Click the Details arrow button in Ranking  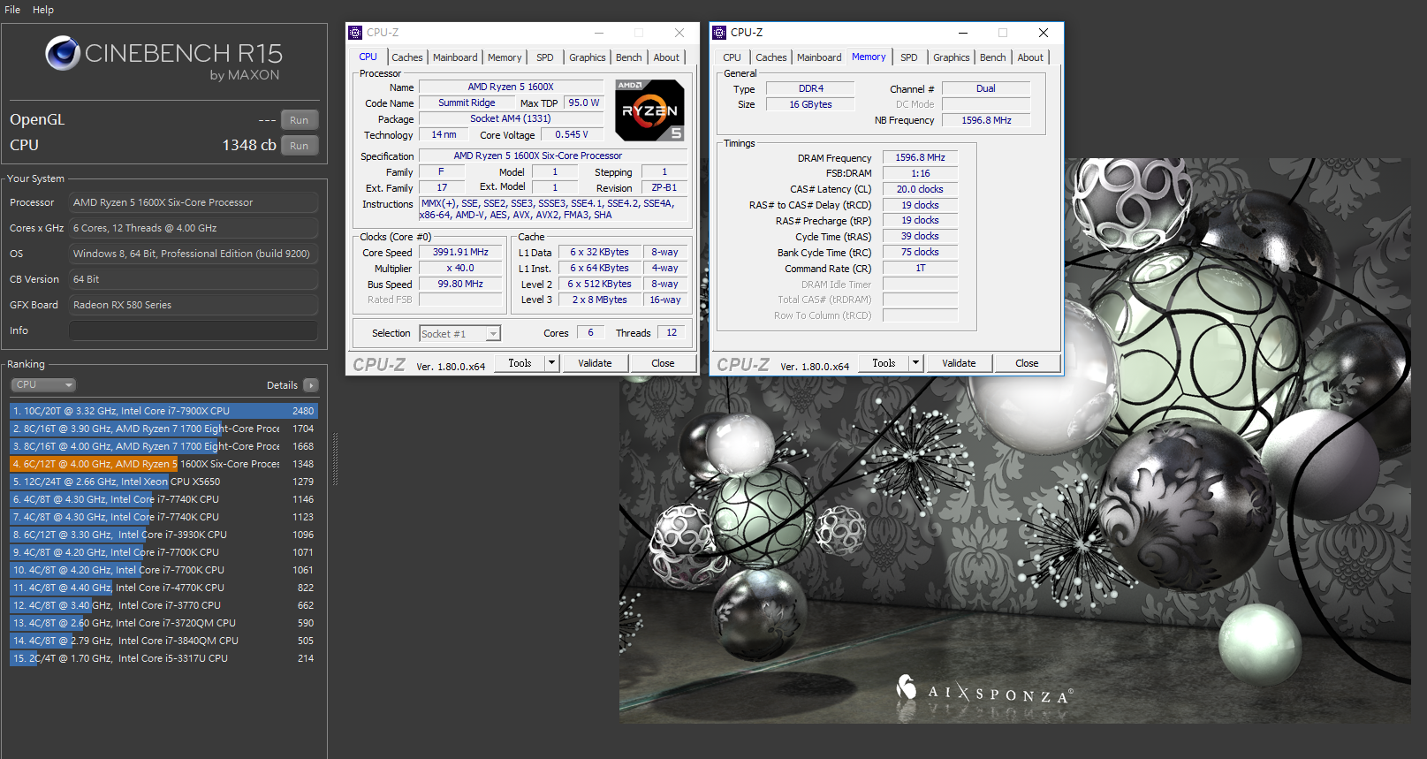[310, 385]
